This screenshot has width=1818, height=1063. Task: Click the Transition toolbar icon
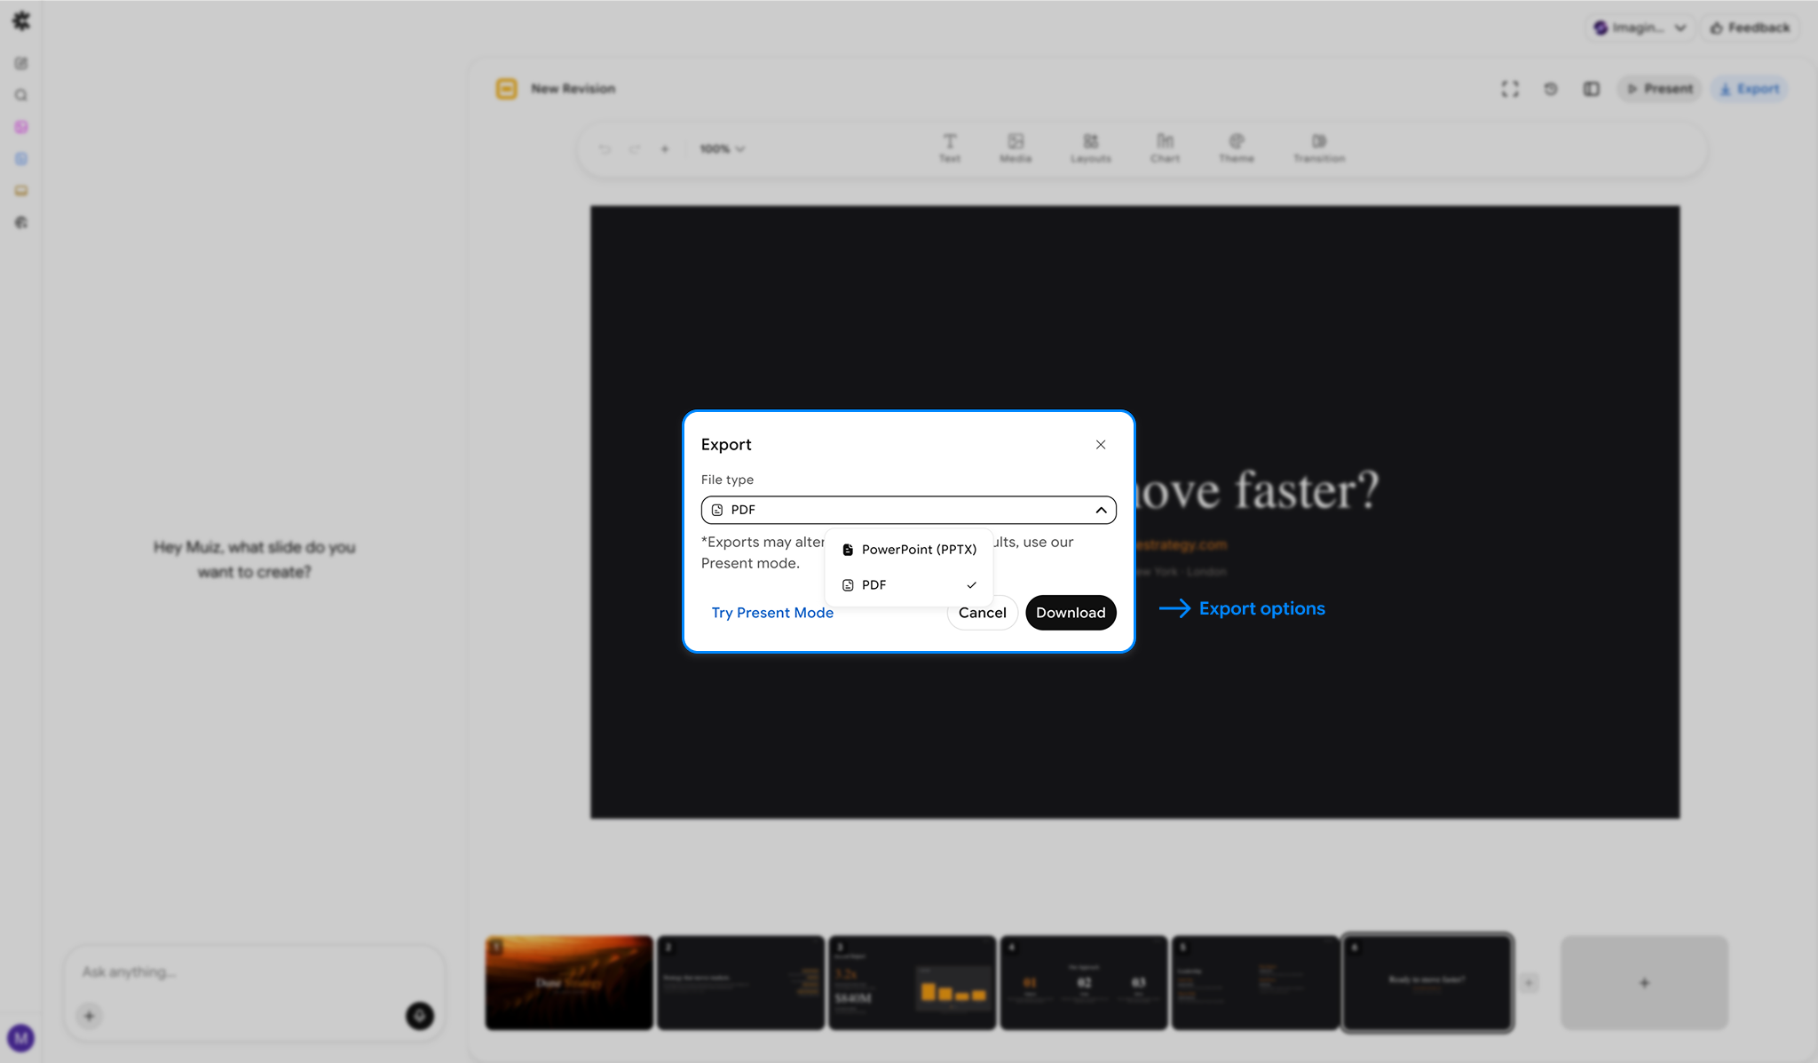coord(1319,147)
